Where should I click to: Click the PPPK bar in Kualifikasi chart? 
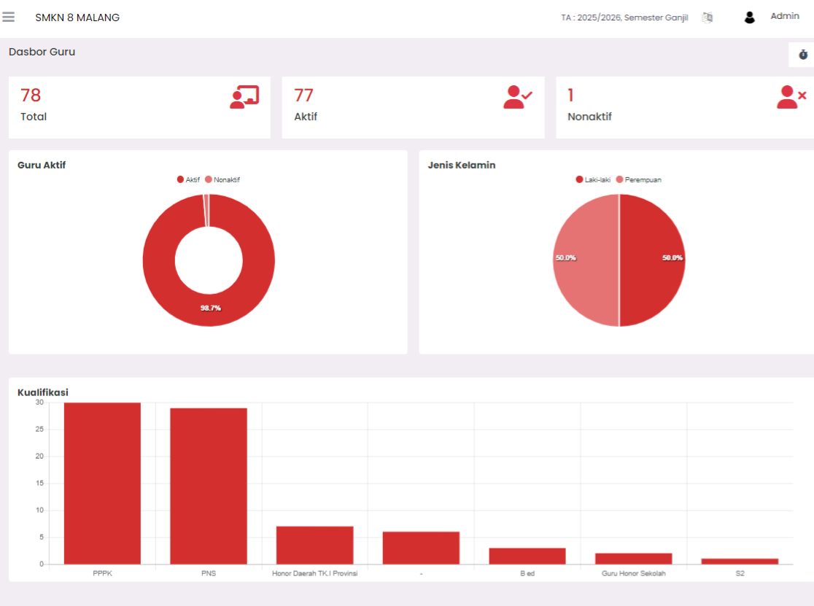coord(102,483)
